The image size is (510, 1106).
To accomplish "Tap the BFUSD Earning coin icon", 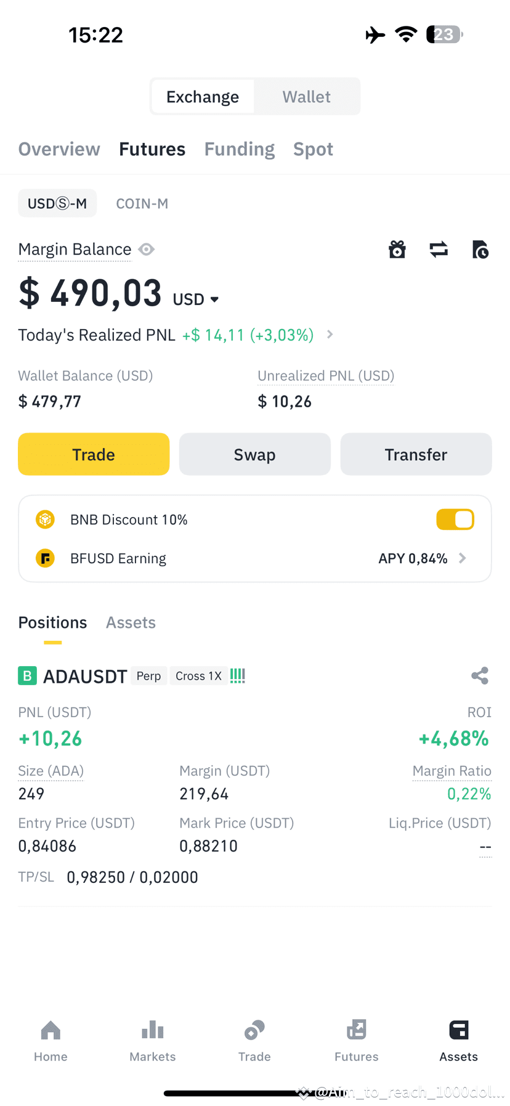I will (x=45, y=558).
